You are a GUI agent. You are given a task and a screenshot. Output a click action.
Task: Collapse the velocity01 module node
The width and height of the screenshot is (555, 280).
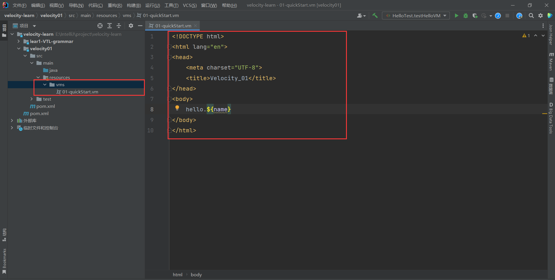19,48
